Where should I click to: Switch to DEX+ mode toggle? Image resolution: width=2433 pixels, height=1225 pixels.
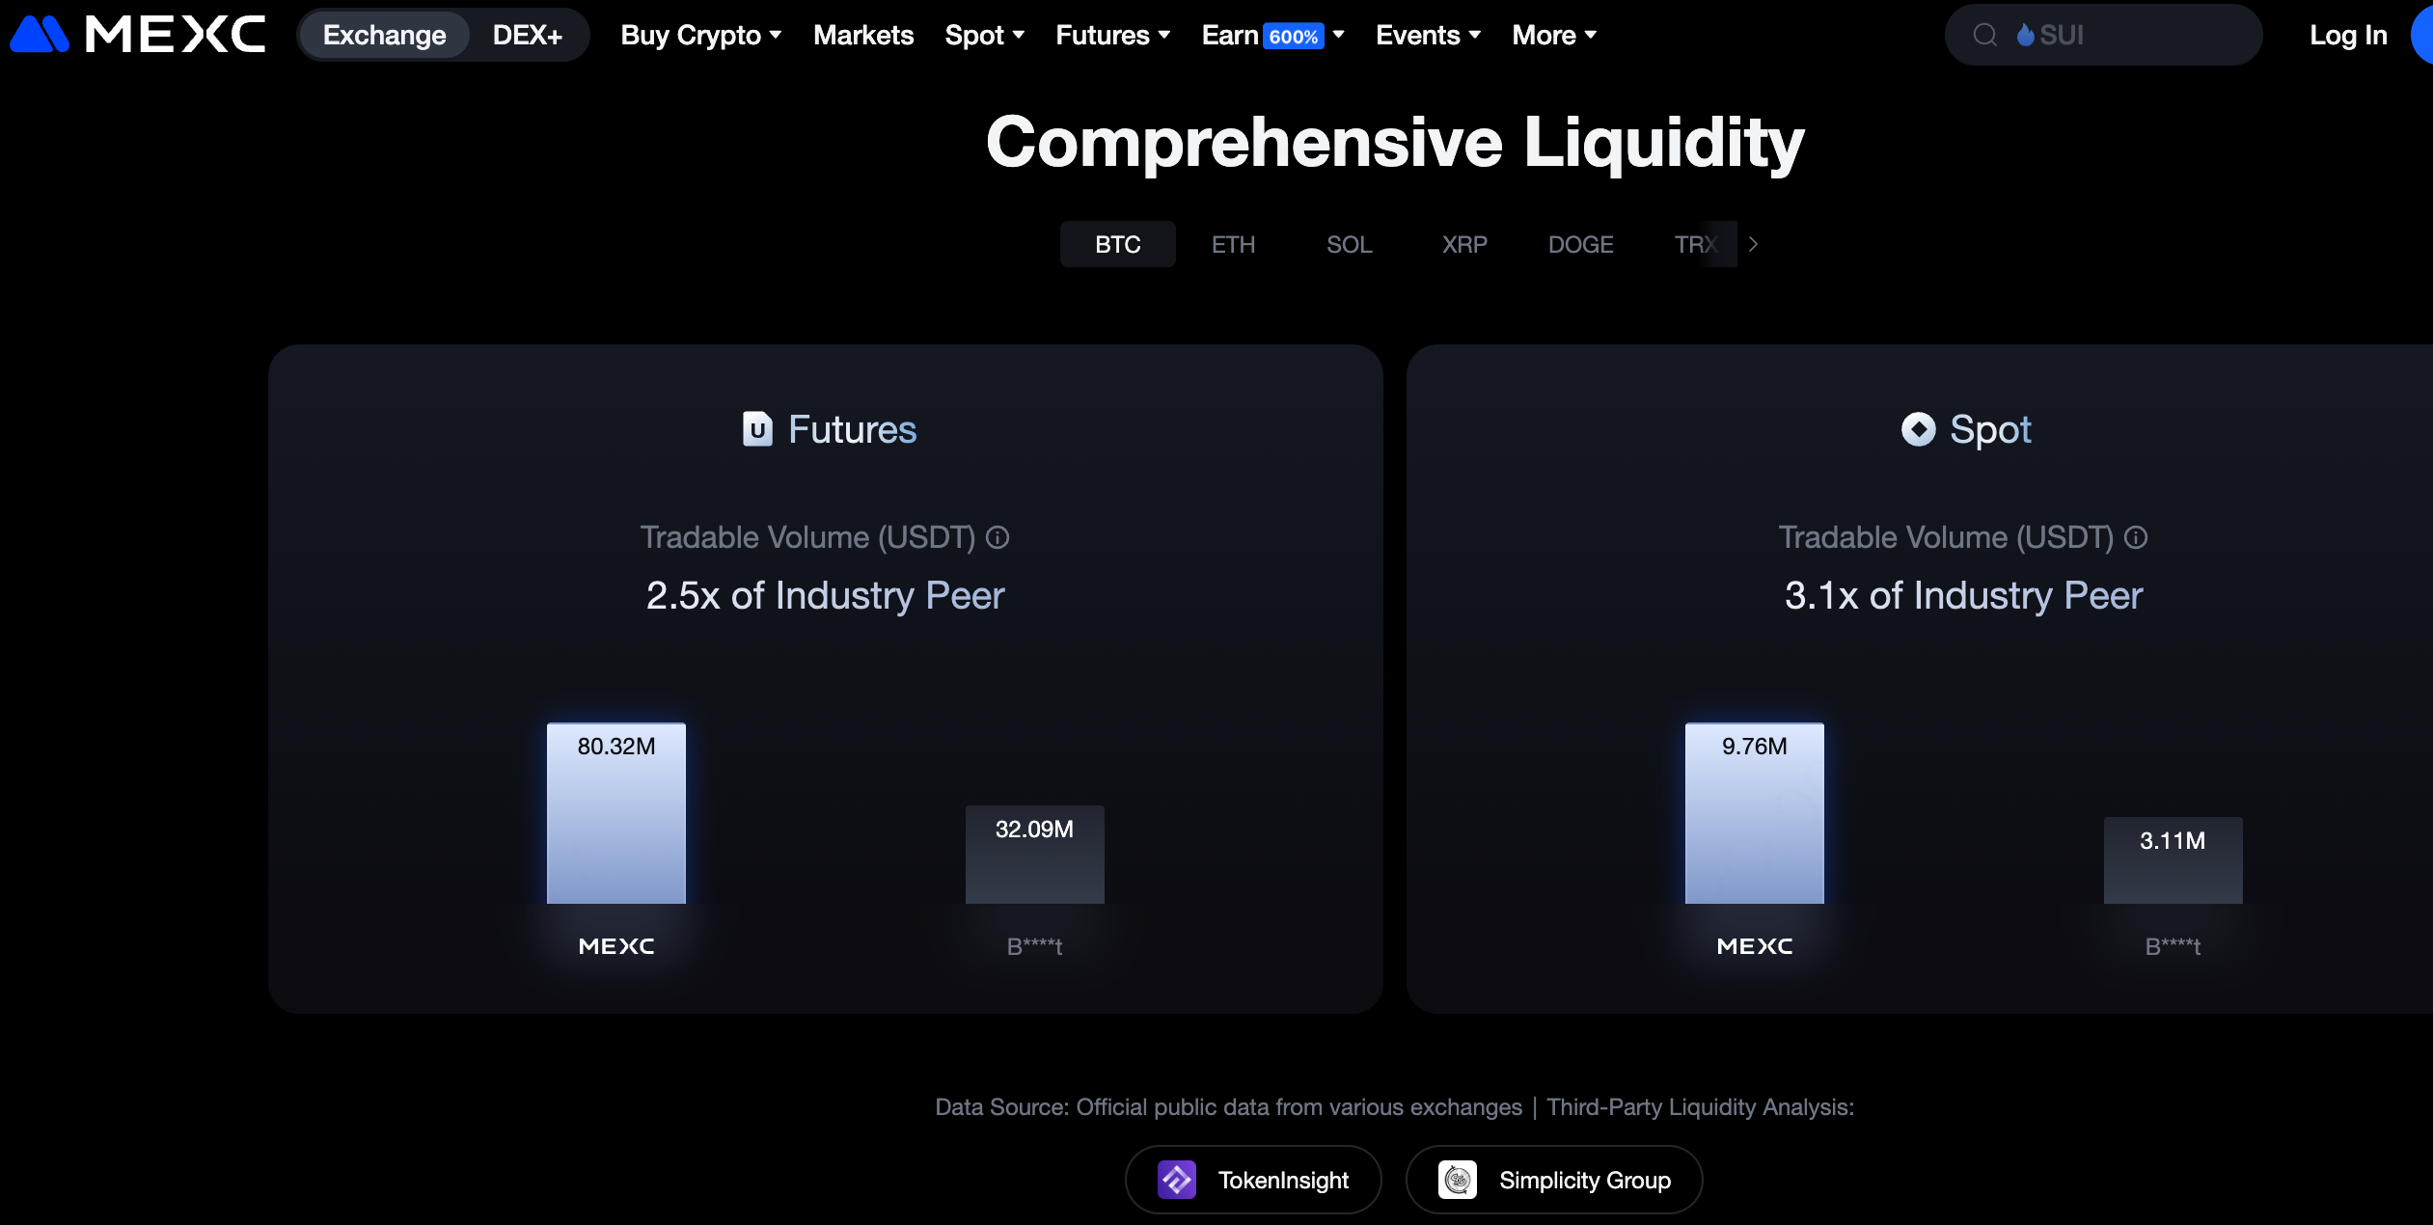527,36
